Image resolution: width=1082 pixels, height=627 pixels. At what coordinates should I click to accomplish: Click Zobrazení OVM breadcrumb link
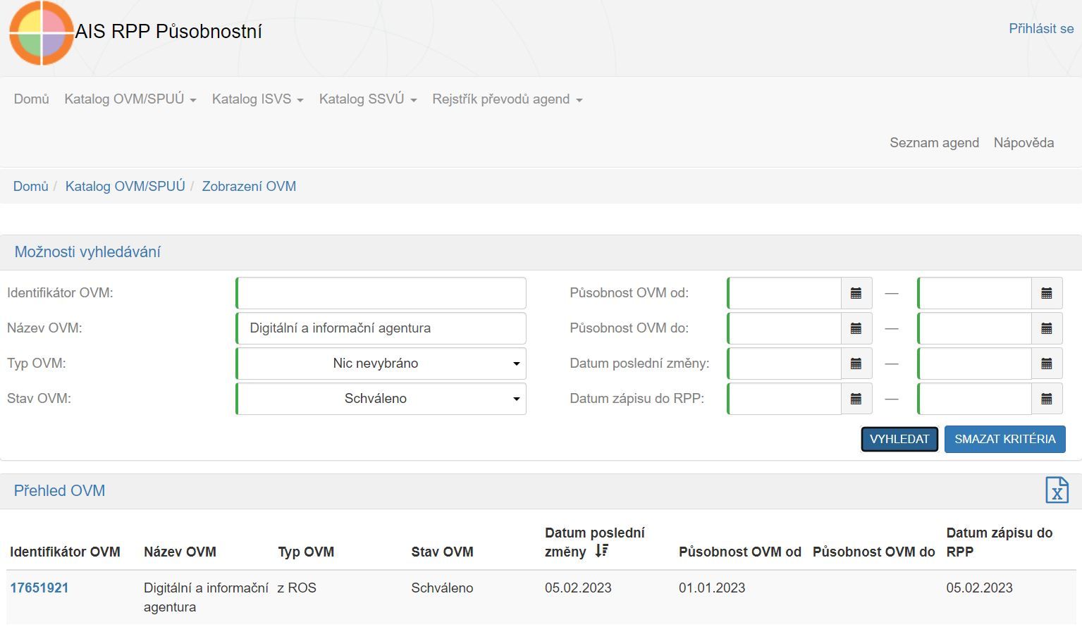[249, 187]
